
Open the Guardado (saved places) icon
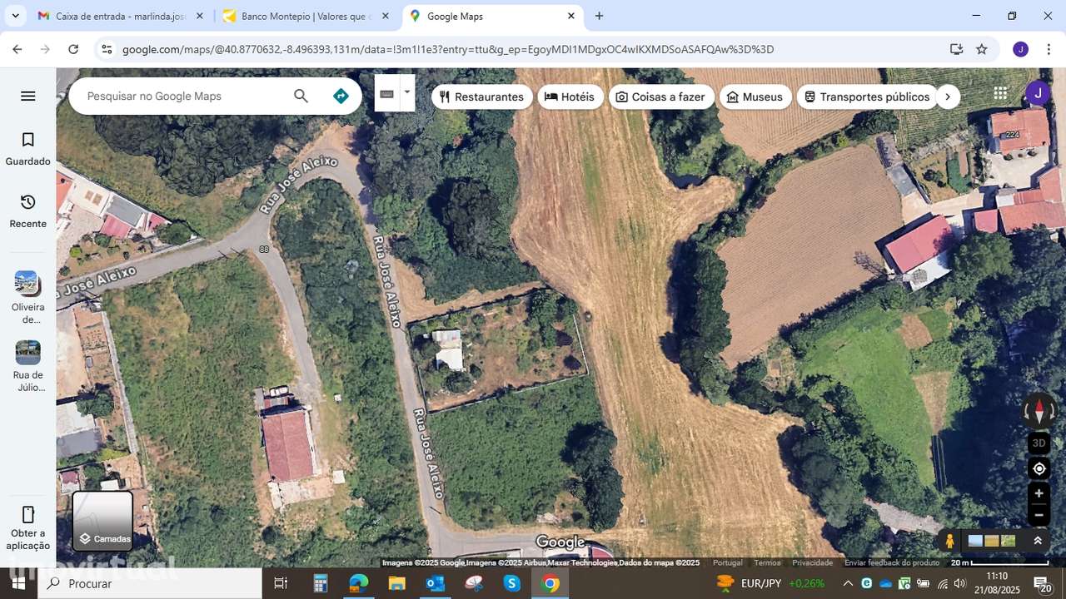(27, 140)
